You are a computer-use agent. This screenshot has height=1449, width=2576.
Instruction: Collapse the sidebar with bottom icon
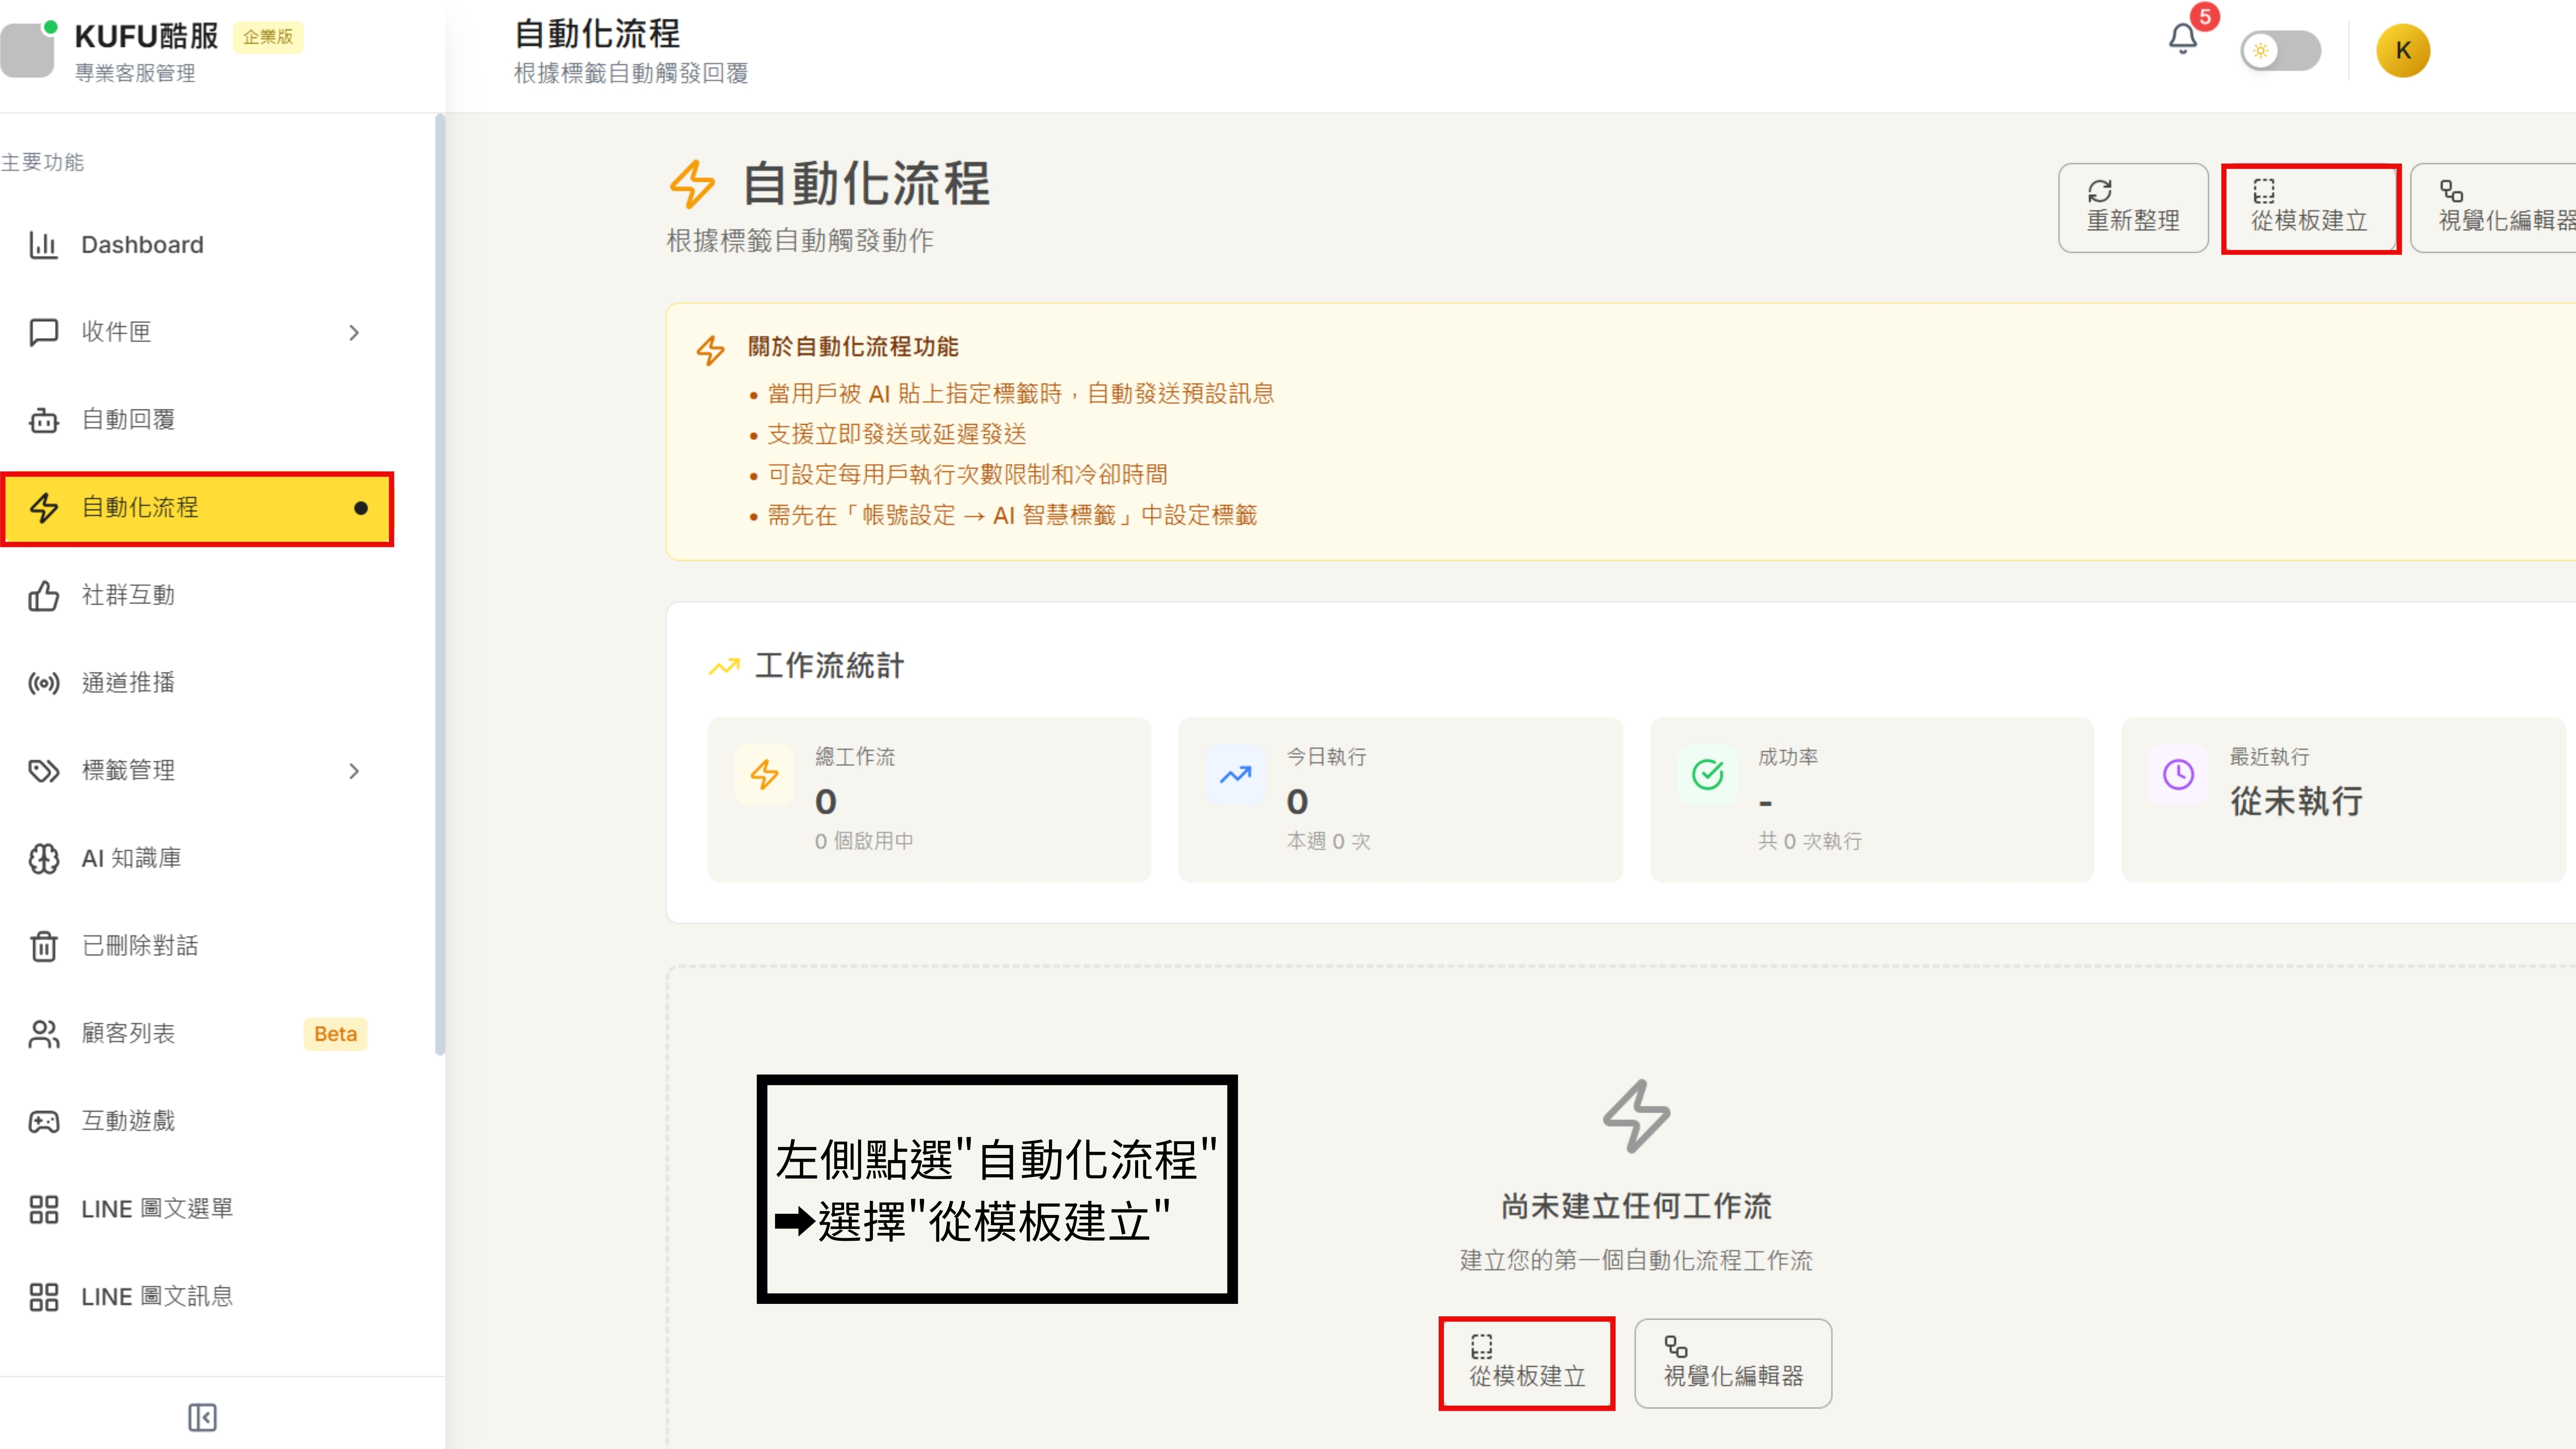click(x=202, y=1416)
